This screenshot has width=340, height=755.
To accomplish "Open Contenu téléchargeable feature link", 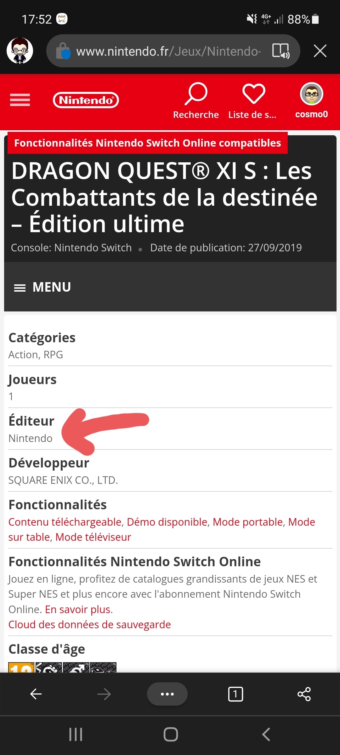I will [x=65, y=522].
